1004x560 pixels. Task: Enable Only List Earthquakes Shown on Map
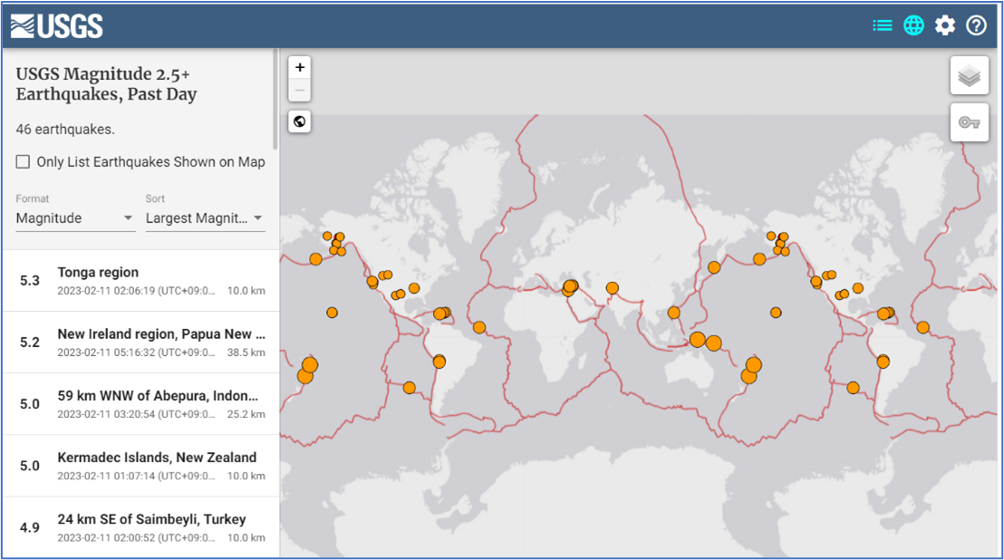[x=23, y=162]
